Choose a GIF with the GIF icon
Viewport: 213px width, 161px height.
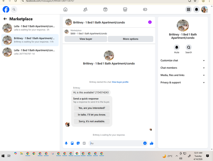[x=84, y=143]
